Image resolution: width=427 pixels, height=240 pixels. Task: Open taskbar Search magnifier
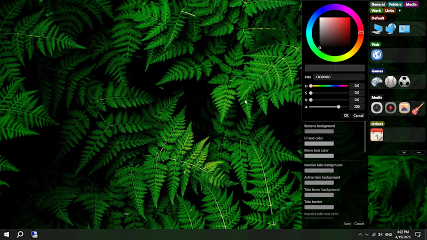click(x=20, y=234)
